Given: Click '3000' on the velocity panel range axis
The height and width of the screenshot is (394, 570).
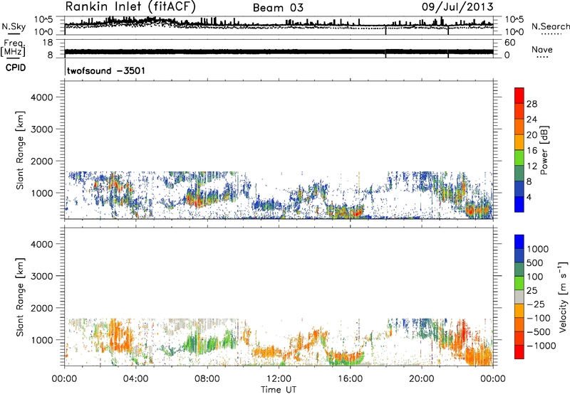Looking at the screenshot, I should 42,276.
